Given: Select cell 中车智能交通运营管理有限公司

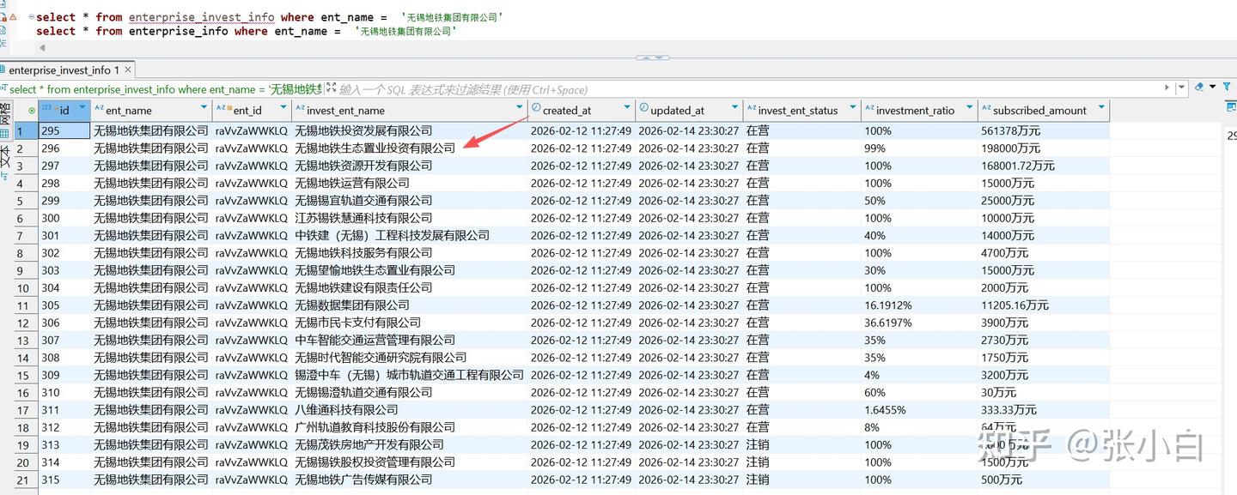Looking at the screenshot, I should point(410,340).
